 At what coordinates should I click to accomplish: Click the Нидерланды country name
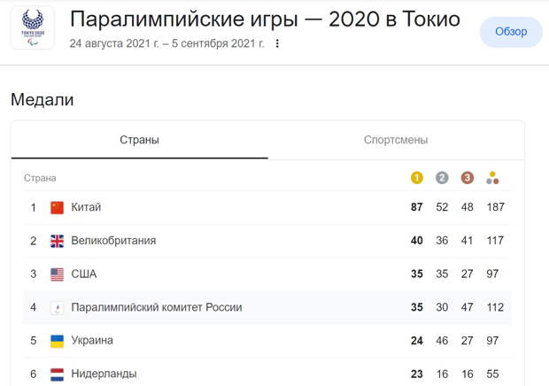click(x=104, y=374)
